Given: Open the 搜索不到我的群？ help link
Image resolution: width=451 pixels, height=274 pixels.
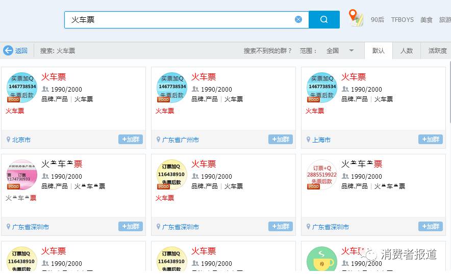Looking at the screenshot, I should point(267,50).
